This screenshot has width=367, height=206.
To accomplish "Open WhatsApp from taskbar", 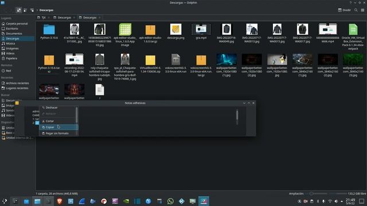I will (170, 201).
